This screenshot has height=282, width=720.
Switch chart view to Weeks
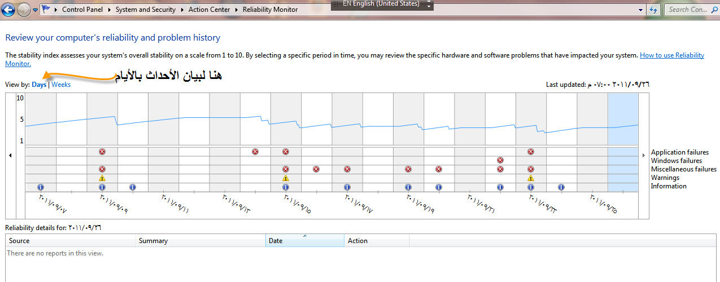[x=62, y=85]
